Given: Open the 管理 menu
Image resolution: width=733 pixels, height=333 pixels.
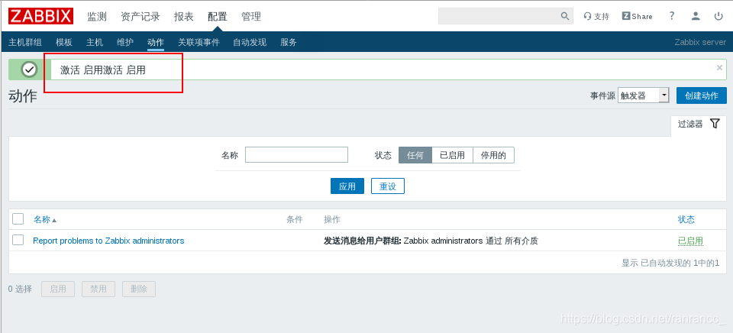Looking at the screenshot, I should [251, 16].
